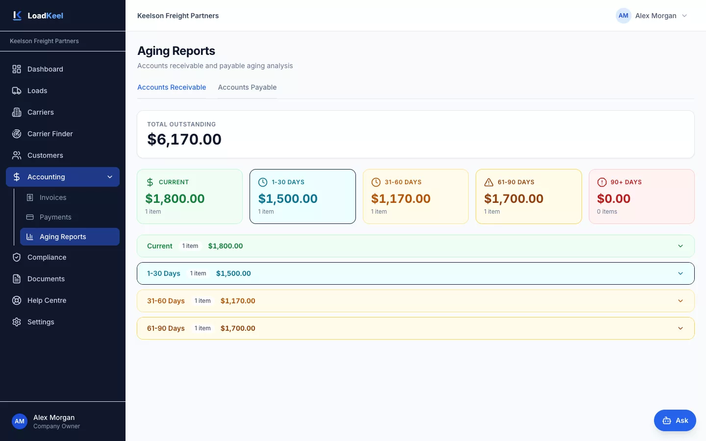Open the Help Centre link
This screenshot has height=441, width=706.
point(63,300)
